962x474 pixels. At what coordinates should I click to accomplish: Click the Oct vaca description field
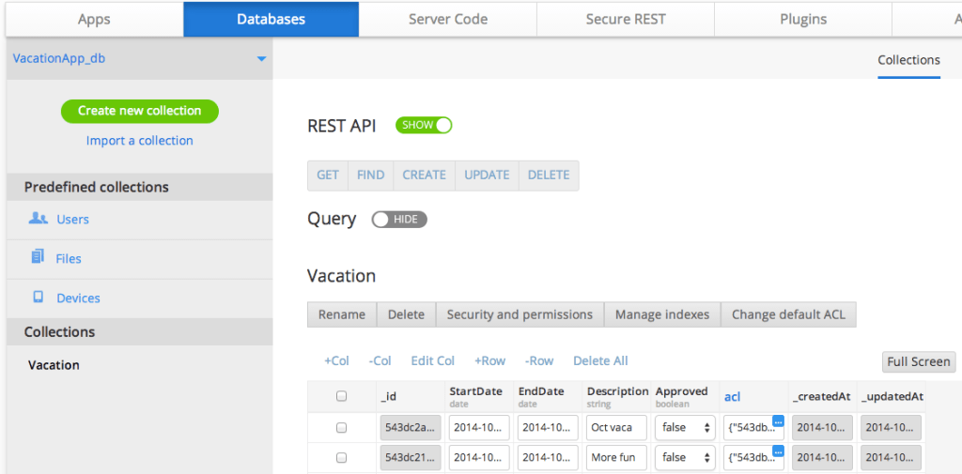(616, 427)
